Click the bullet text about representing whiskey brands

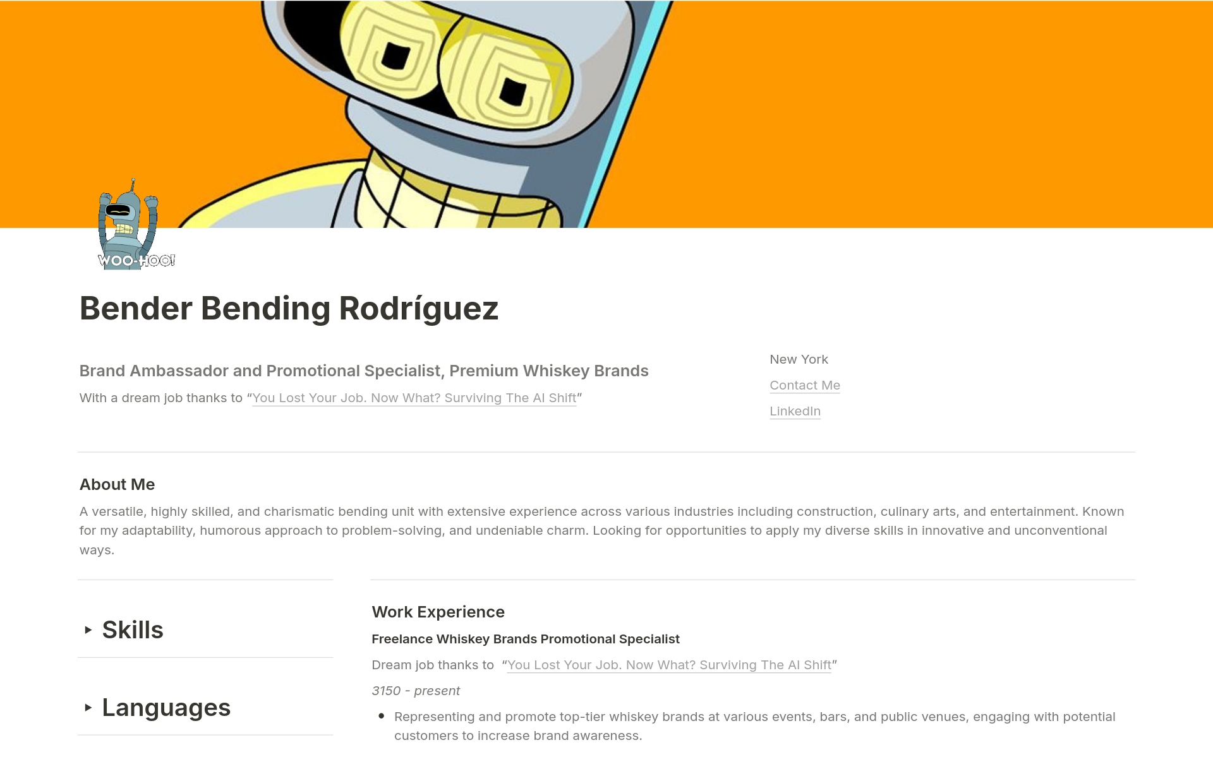754,717
